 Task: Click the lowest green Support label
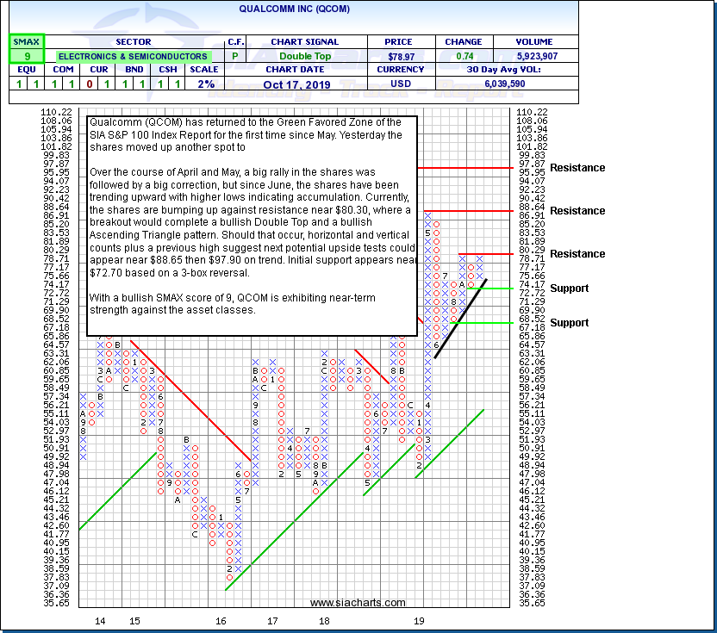click(x=570, y=323)
